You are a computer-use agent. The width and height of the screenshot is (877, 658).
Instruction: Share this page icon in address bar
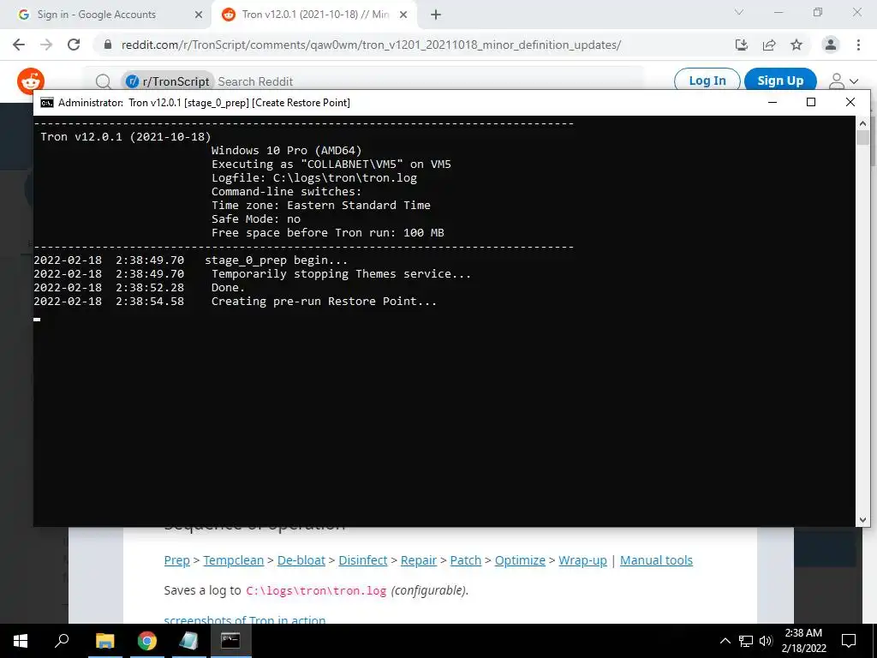(769, 45)
